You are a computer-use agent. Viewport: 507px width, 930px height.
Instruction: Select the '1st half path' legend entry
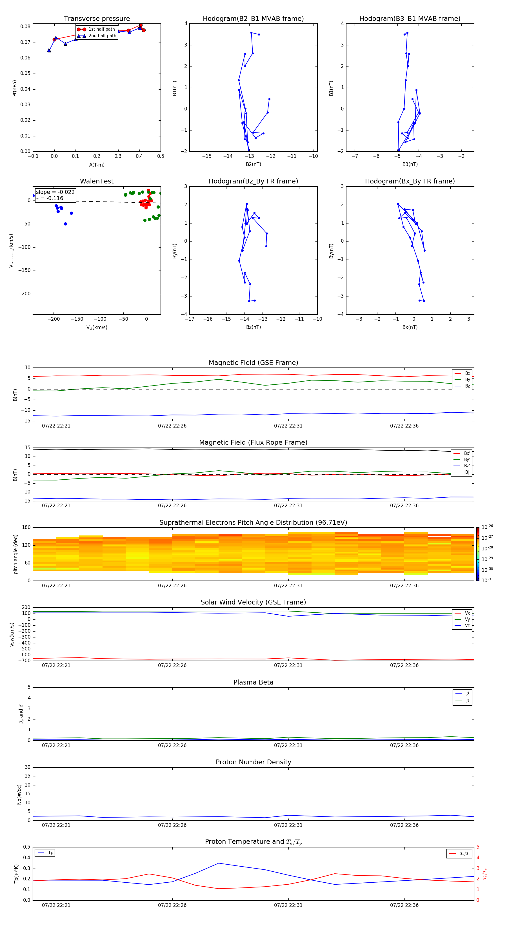click(96, 29)
